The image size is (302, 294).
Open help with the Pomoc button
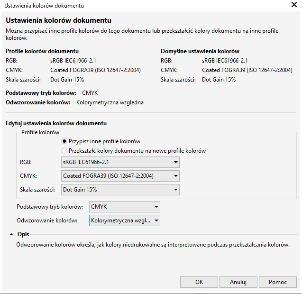[277, 282]
